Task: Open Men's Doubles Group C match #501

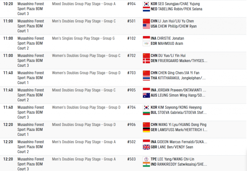Action: [x=131, y=21]
